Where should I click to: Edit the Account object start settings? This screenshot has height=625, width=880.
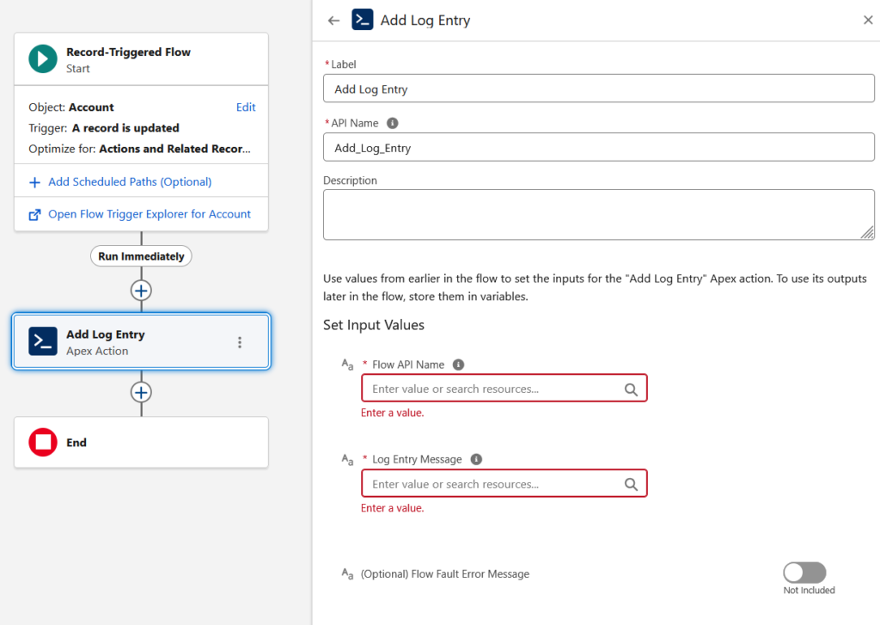(x=246, y=107)
